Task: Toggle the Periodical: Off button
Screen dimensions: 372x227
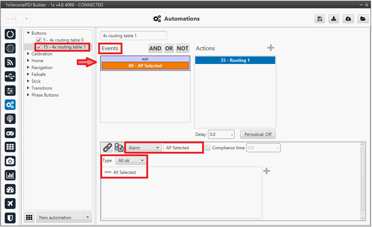Action: coord(258,134)
